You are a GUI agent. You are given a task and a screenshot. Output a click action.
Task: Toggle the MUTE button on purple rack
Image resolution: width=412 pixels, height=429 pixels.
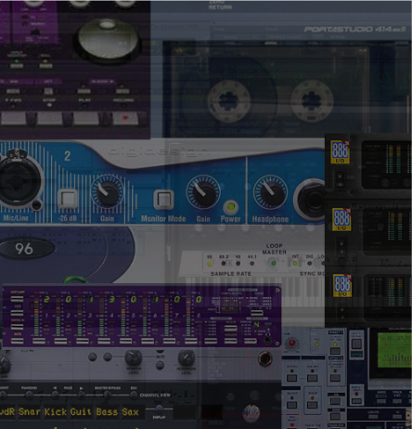[17, 341]
